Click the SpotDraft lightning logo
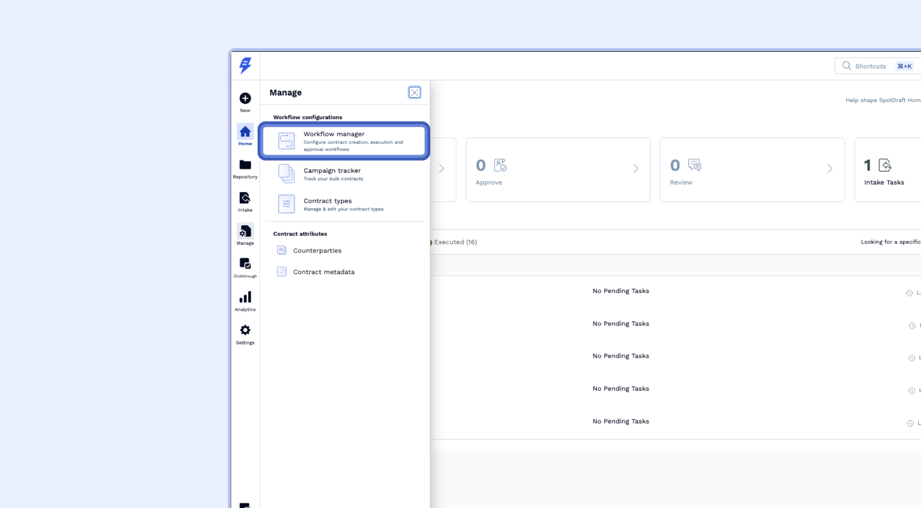921x508 pixels. click(x=245, y=66)
